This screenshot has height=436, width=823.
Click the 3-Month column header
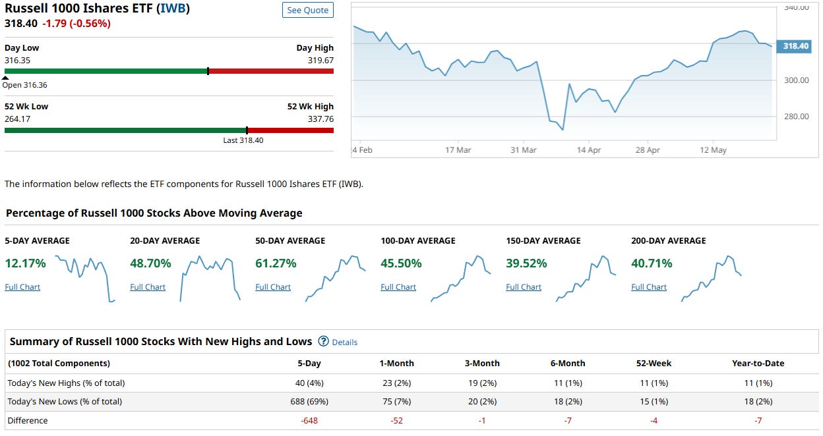click(482, 364)
